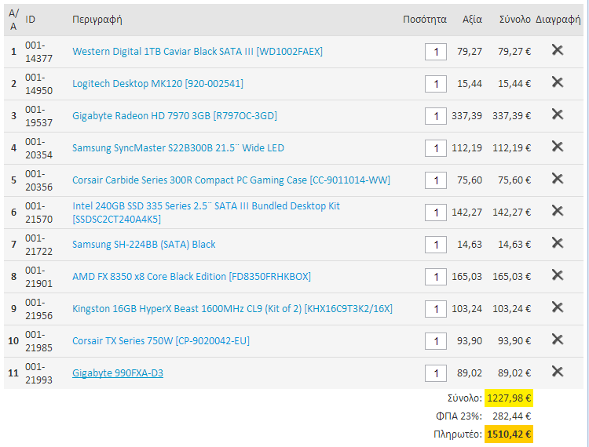This screenshot has height=447, width=589.
Task: Open AMD FX 8350 x8 Core link
Action: (192, 277)
